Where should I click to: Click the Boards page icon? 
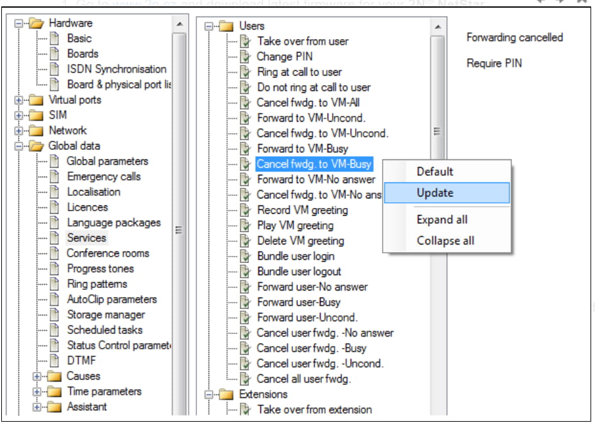coord(54,54)
